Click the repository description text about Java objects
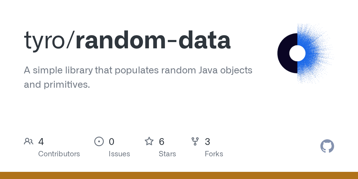The image size is (358, 179). 138,78
